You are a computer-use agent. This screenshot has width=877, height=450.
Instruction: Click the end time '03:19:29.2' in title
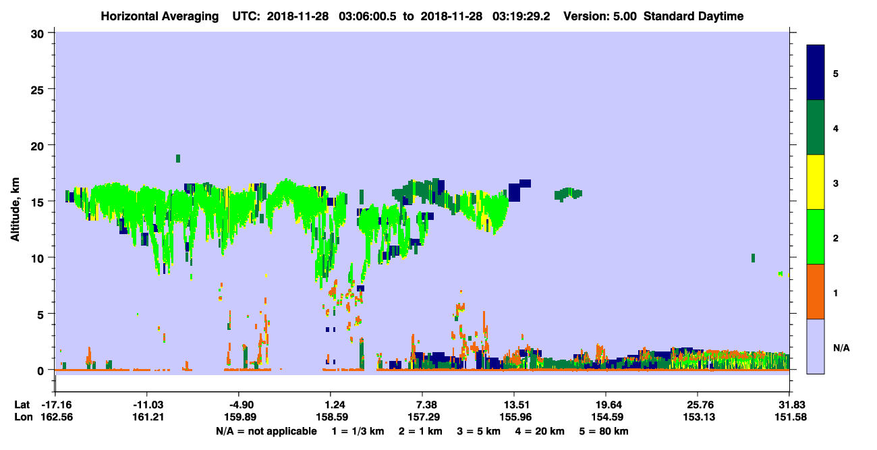click(520, 16)
